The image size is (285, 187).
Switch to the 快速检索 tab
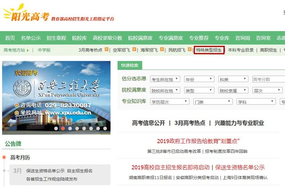[130, 65]
